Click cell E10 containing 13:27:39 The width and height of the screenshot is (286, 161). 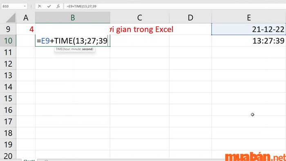tap(249, 41)
